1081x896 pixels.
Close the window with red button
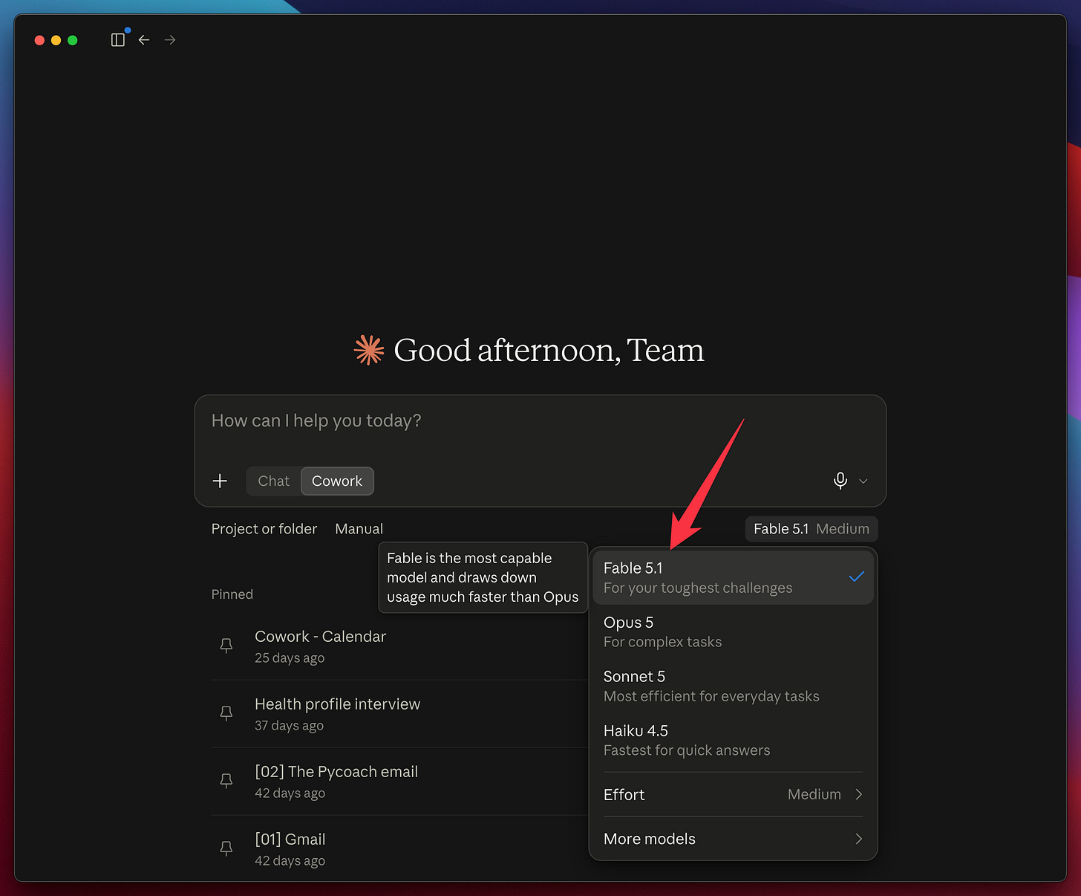pos(40,40)
